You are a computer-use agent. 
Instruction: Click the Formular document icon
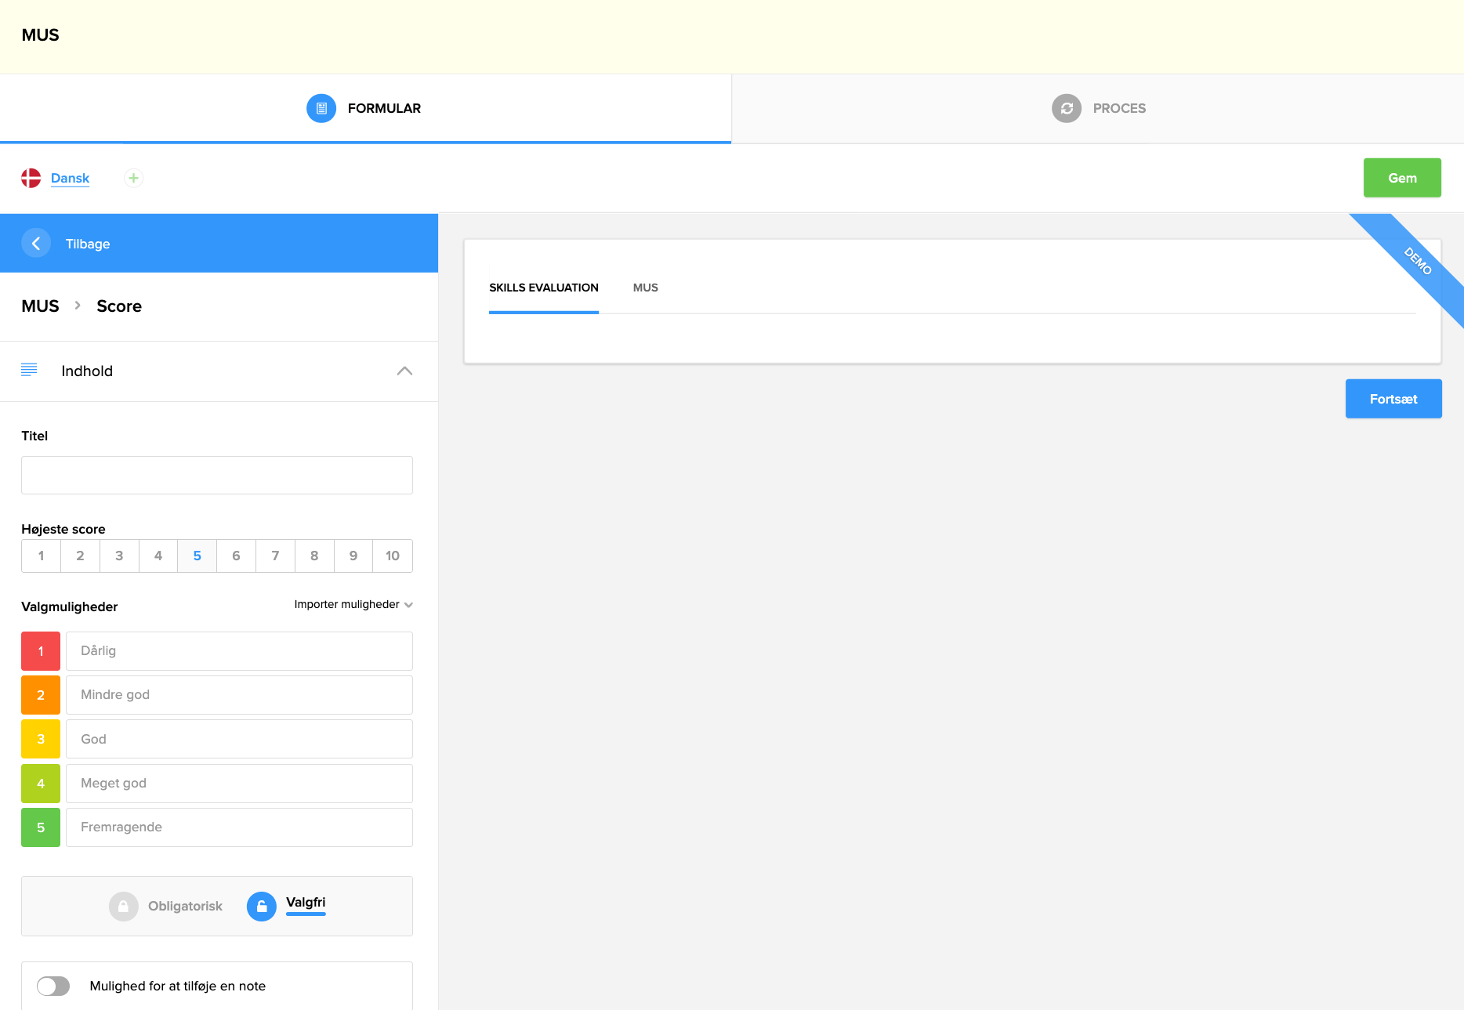coord(321,108)
